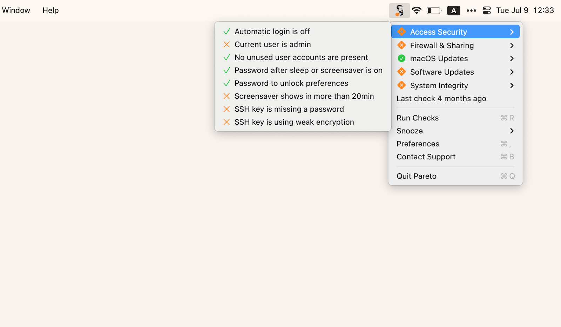This screenshot has width=561, height=327.
Task: Click the green check icon beside macOS Updates
Action: pos(401,58)
